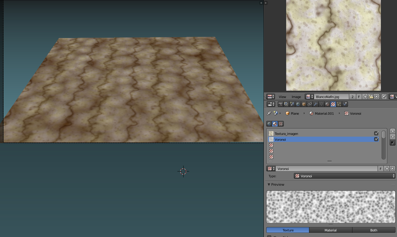The height and width of the screenshot is (237, 397).
Task: Click the marble image in the image editor
Action: point(333,45)
